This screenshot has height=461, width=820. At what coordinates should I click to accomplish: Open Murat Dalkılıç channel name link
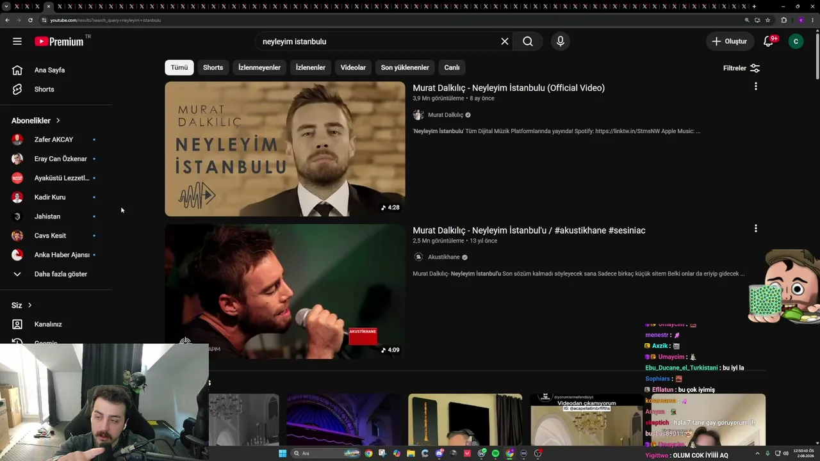(445, 115)
